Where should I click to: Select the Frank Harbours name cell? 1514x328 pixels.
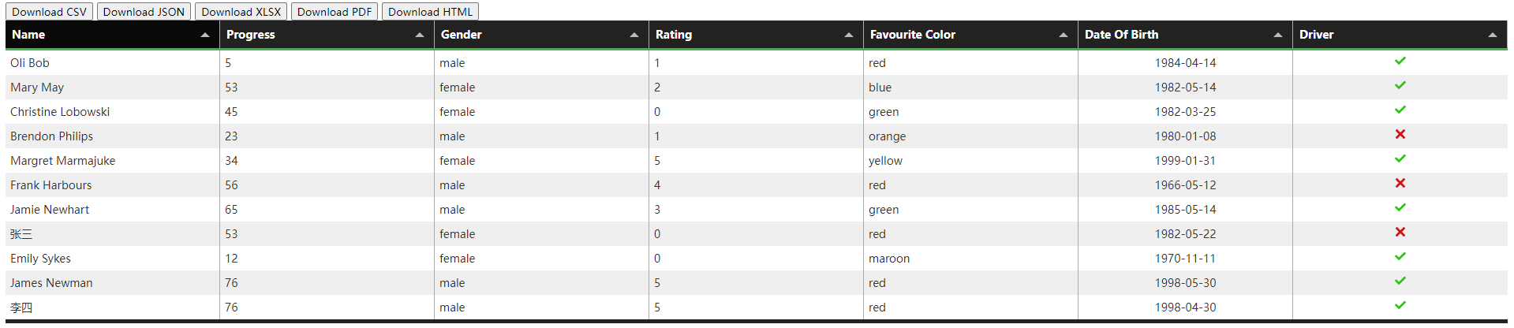pyautogui.click(x=51, y=185)
